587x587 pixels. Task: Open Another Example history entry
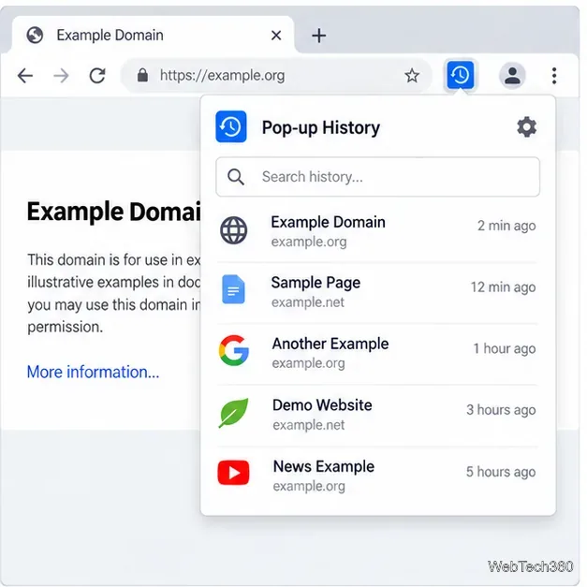pos(377,353)
